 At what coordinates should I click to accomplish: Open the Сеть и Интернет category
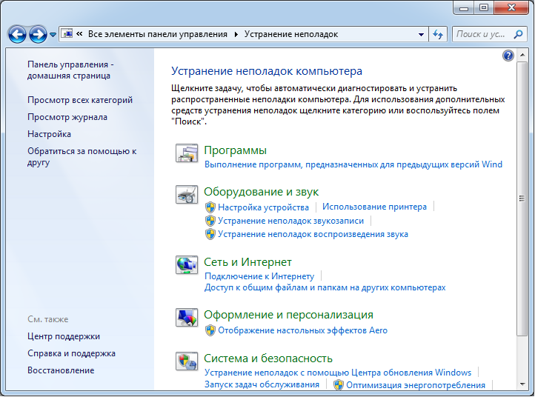247,262
